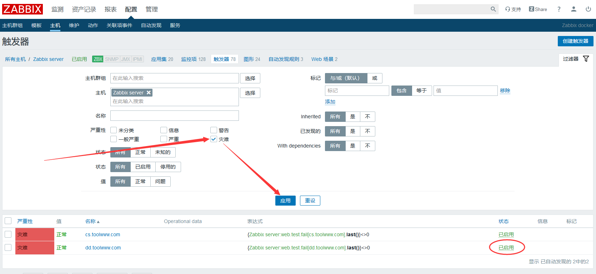Screen dimensions: 596x274
Task: Click the 重设 reset button
Action: coord(310,201)
